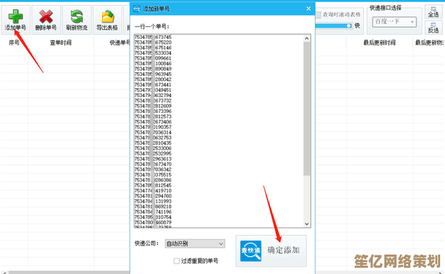The image size is (445, 274).
Task: Click the 最后更新物流 column header
Action: 429,43
